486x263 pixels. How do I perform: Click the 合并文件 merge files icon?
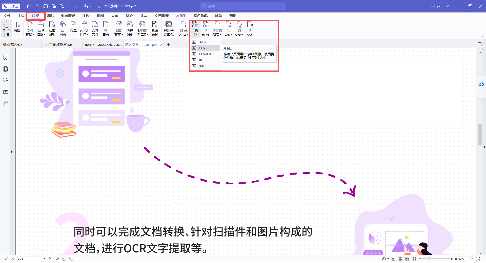95,28
